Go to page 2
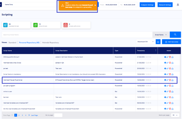182x119 pixels. (19, 115)
